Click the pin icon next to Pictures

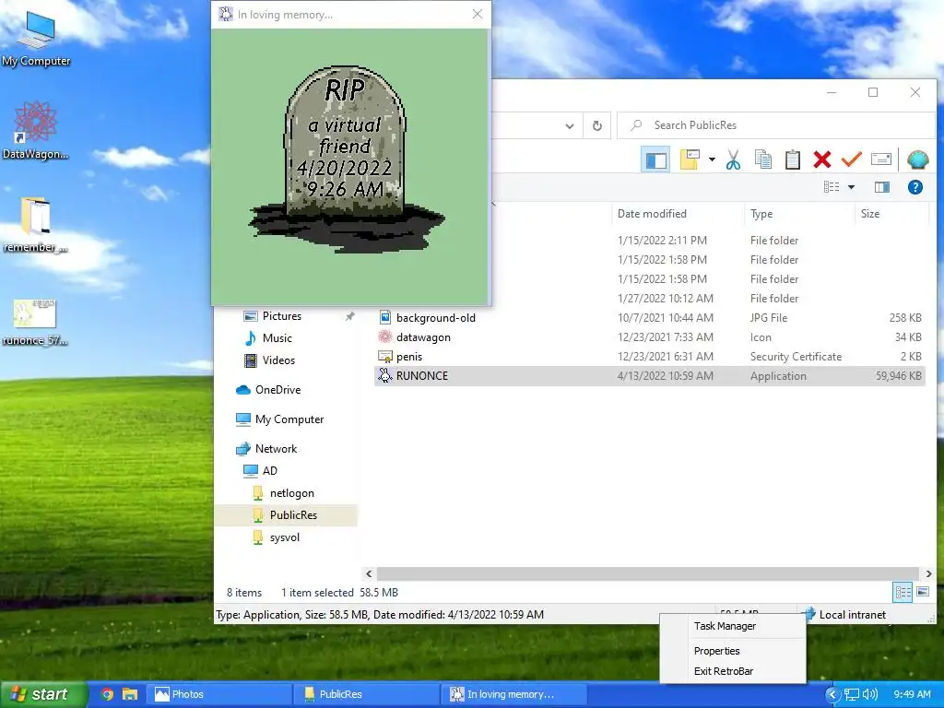(x=349, y=316)
